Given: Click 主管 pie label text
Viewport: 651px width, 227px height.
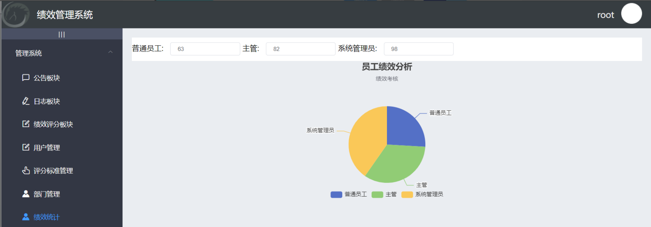Looking at the screenshot, I should (x=422, y=185).
